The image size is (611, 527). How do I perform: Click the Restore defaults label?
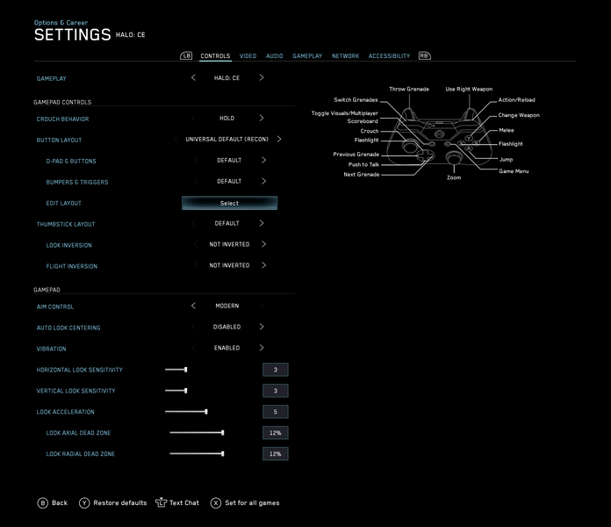pyautogui.click(x=120, y=502)
